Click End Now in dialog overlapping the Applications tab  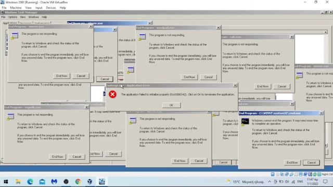tap(61, 76)
